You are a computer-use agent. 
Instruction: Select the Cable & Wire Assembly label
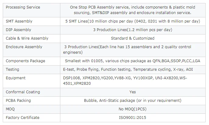click(27, 38)
